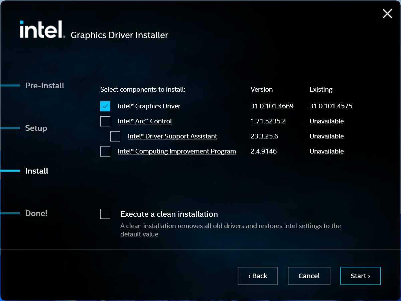Check the Computing Improvement Program checkbox
This screenshot has width=401, height=301.
[x=105, y=152]
